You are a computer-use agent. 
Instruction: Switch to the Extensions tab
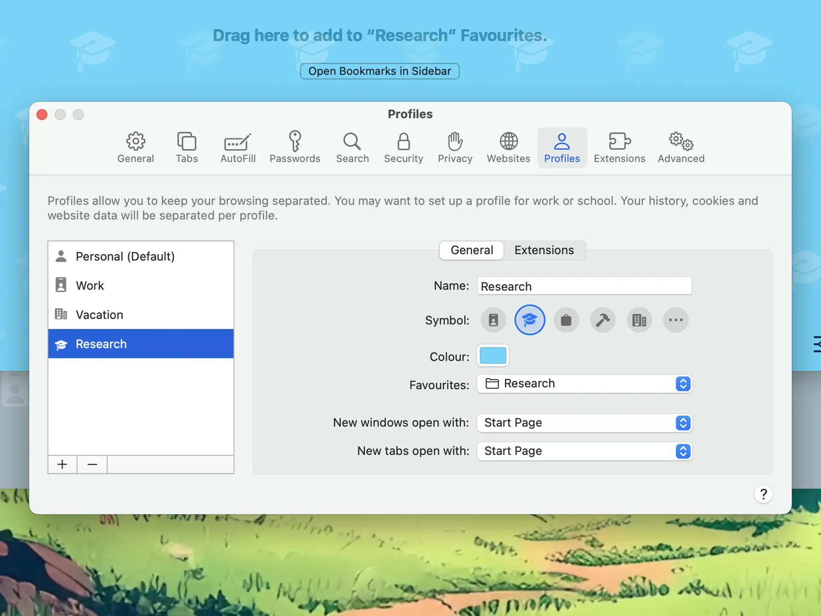544,250
